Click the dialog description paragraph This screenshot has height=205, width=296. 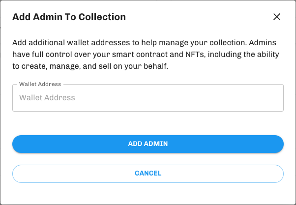pyautogui.click(x=146, y=55)
